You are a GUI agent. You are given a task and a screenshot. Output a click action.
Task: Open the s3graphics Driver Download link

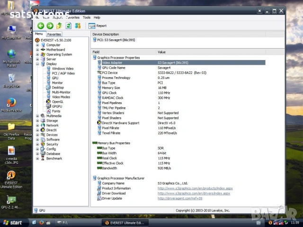pyautogui.click(x=194, y=193)
